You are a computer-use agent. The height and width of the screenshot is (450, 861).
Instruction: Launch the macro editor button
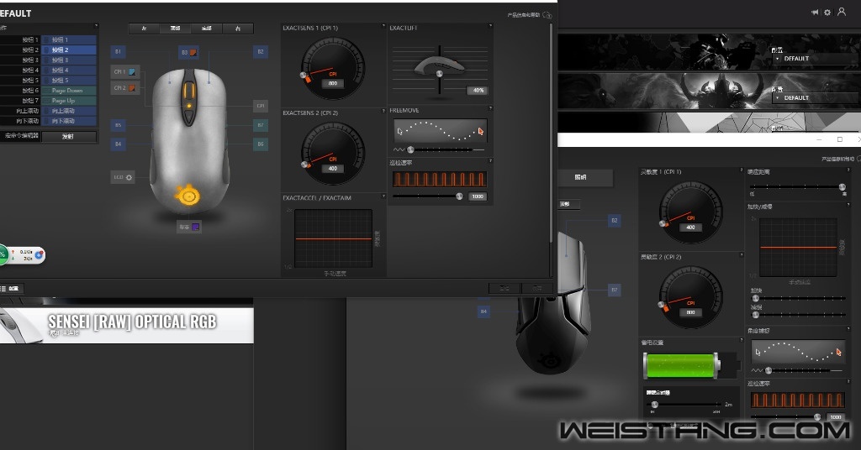click(x=69, y=137)
